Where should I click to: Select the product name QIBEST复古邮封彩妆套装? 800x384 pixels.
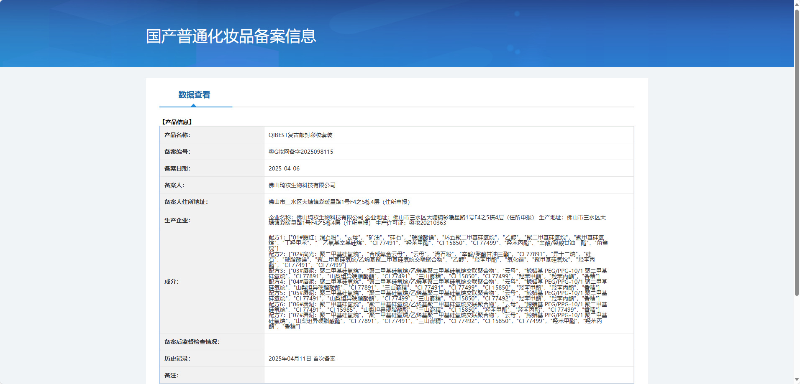tap(300, 135)
